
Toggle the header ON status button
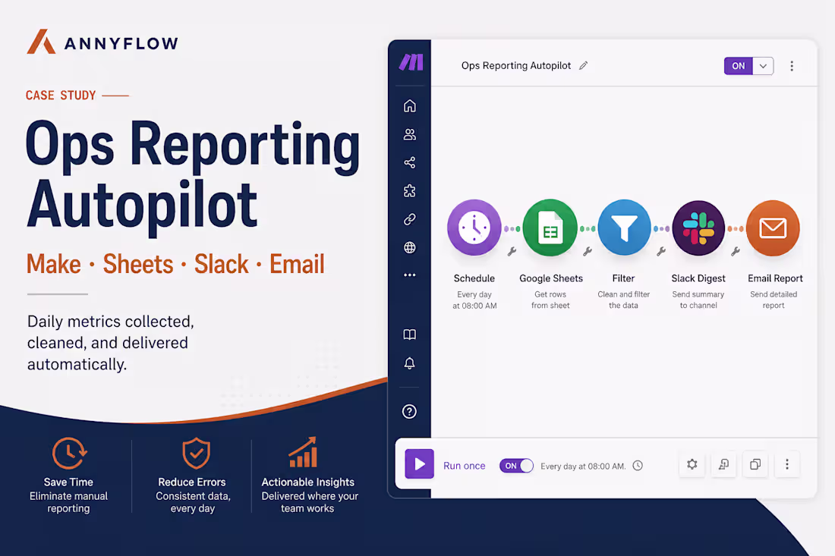(738, 66)
